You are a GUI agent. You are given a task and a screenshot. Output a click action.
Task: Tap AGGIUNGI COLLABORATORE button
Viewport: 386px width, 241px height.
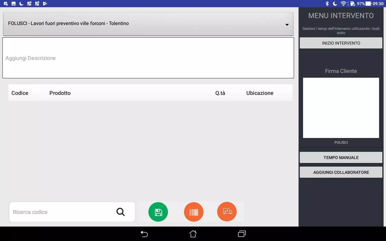(x=341, y=172)
